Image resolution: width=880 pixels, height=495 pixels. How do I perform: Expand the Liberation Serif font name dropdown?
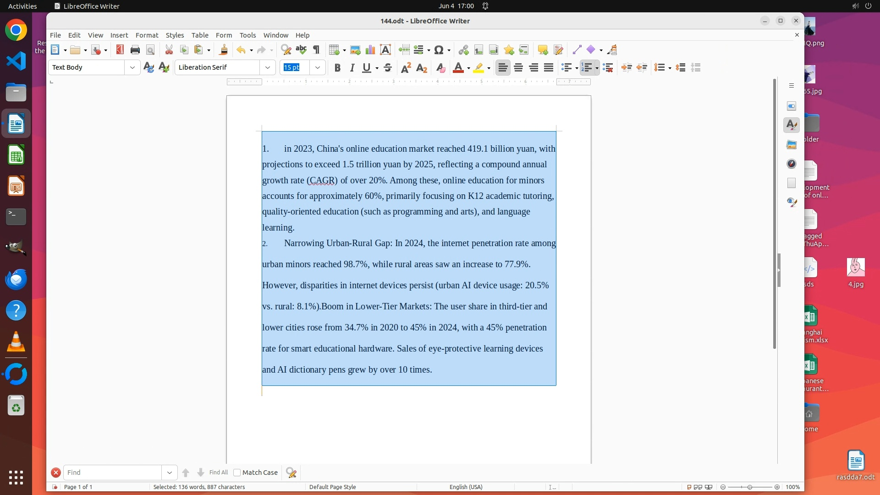(268, 67)
